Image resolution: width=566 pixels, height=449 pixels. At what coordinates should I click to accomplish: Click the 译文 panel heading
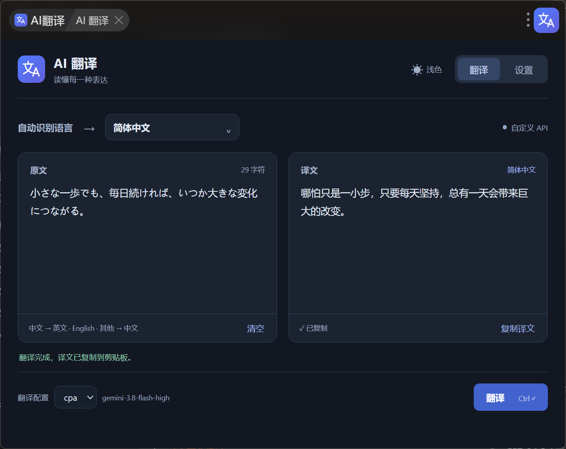(x=309, y=170)
